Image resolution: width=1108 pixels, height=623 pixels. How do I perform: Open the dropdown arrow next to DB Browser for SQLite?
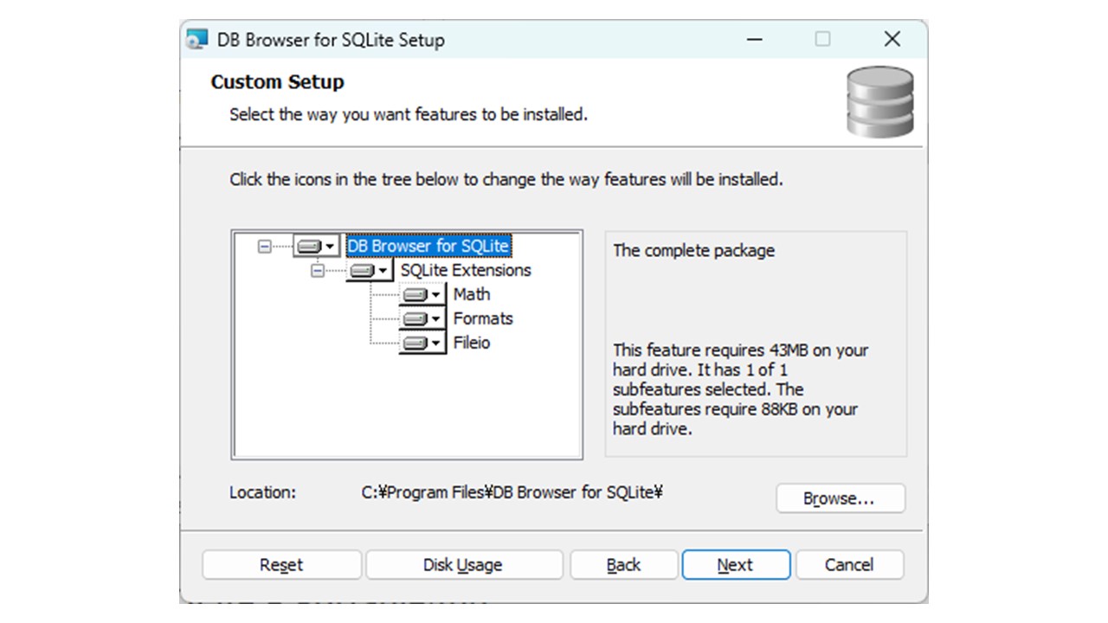[x=330, y=246]
